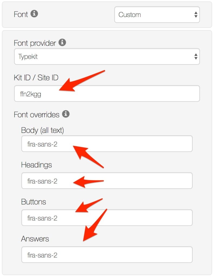
Task: Click the Font provider info icon
Action: [x=62, y=42]
